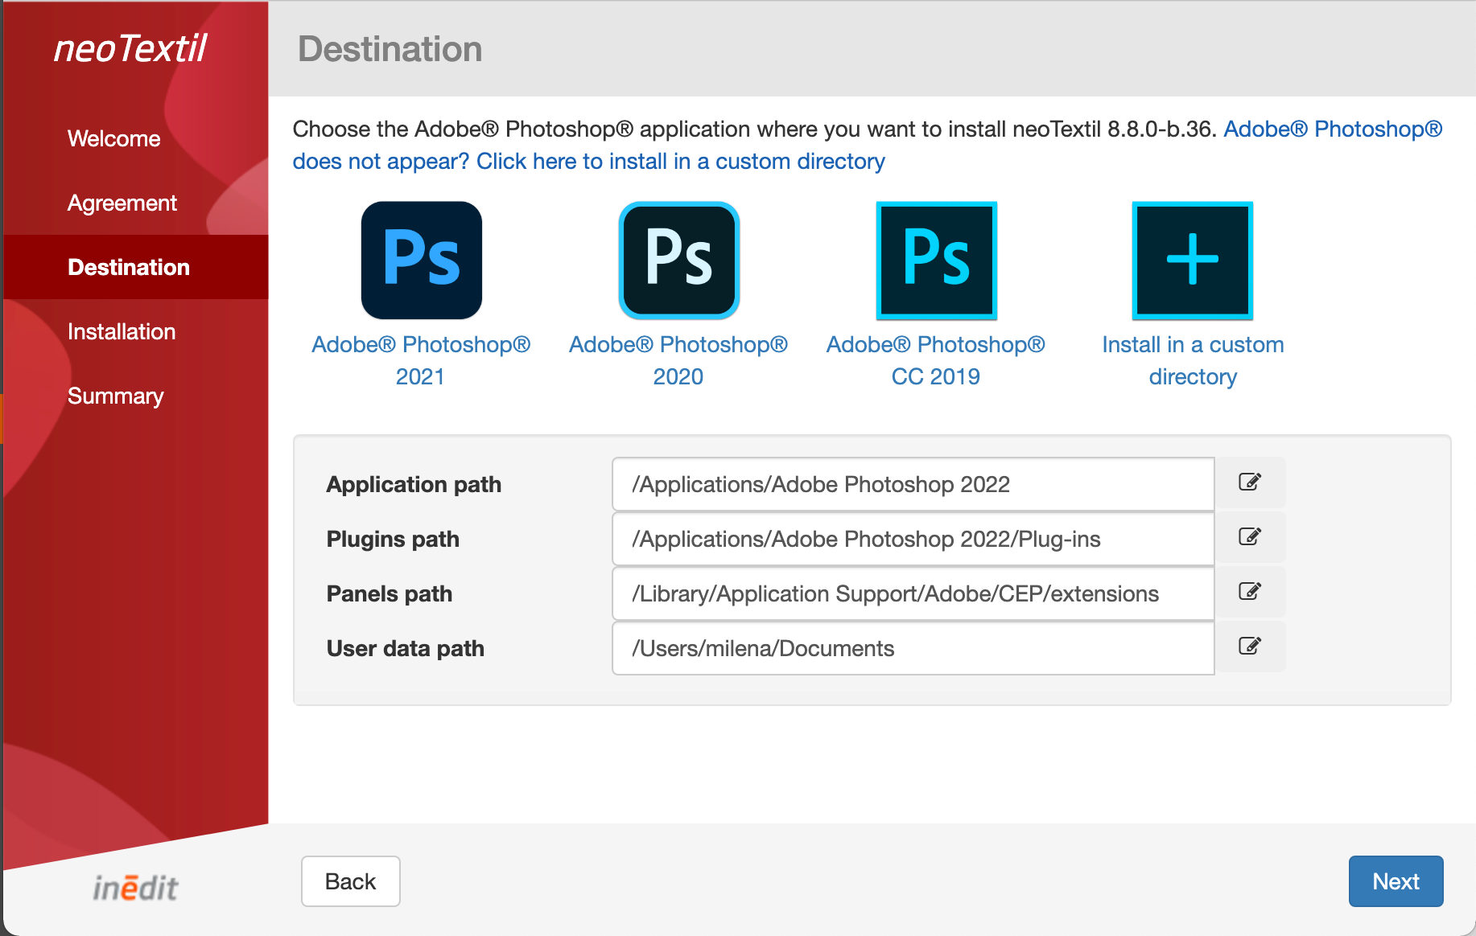Screen dimensions: 1476x936
Task: Click the Adobe Photoshop 2021 label
Action: 421,360
